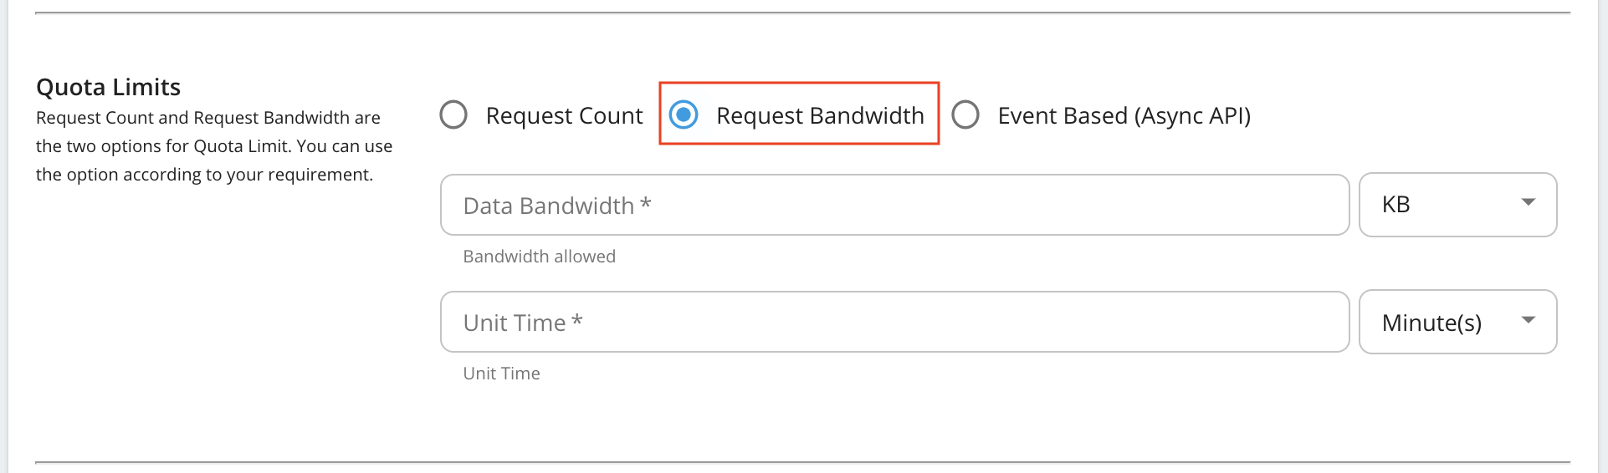Select the Request Bandwidth radio button
Viewport: 1608px width, 473px height.
tap(684, 114)
